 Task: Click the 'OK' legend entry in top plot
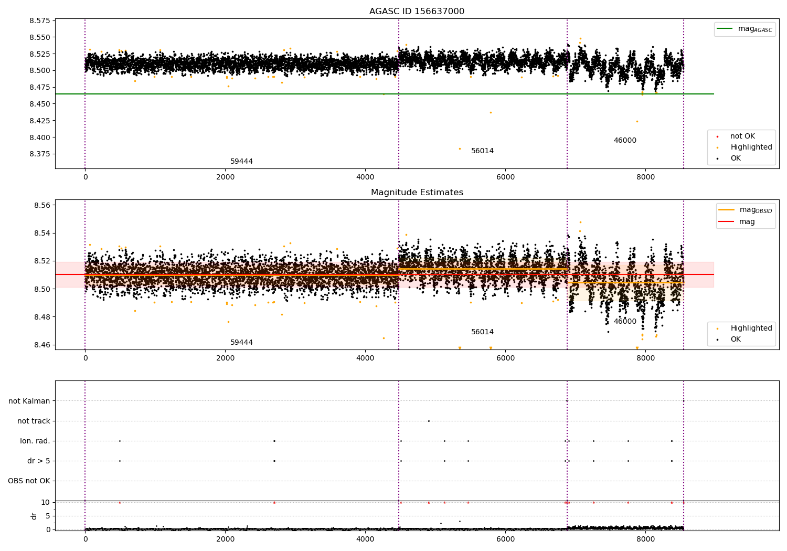[x=736, y=158]
